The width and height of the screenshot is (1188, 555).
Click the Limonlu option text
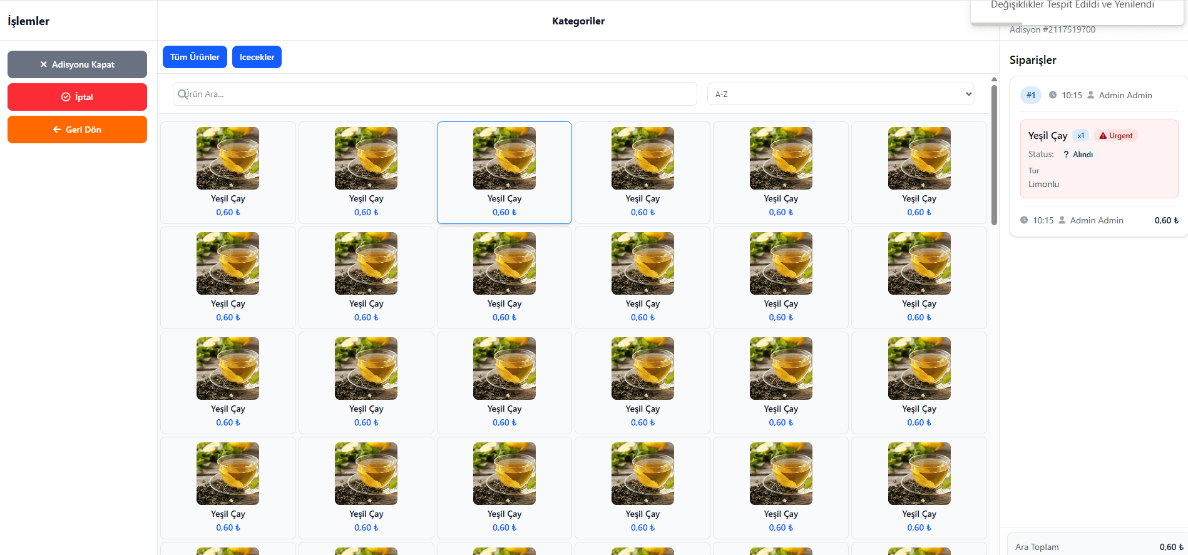pos(1043,184)
